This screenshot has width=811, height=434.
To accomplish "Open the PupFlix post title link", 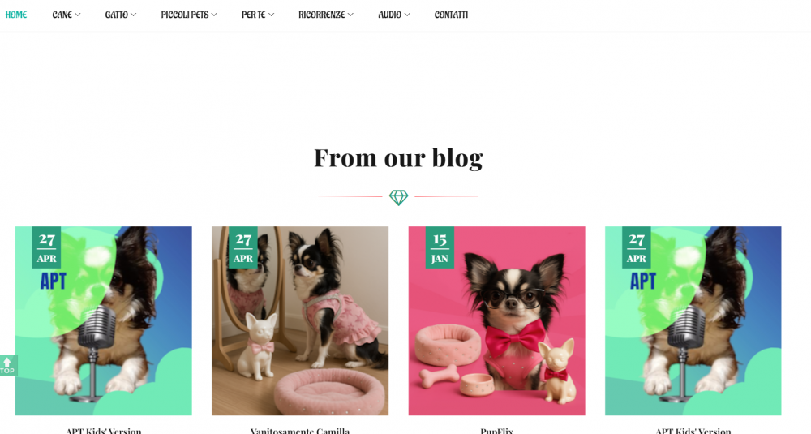I will [x=496, y=431].
